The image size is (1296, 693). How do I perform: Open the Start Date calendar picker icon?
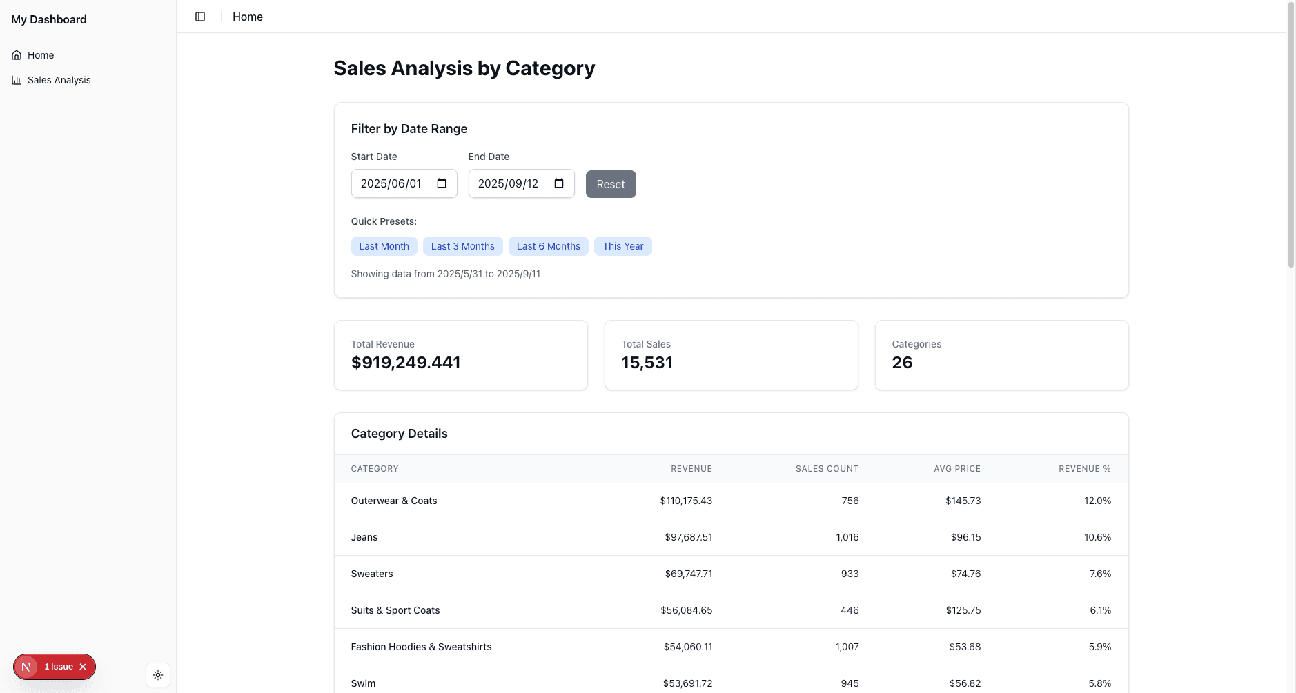click(x=442, y=183)
